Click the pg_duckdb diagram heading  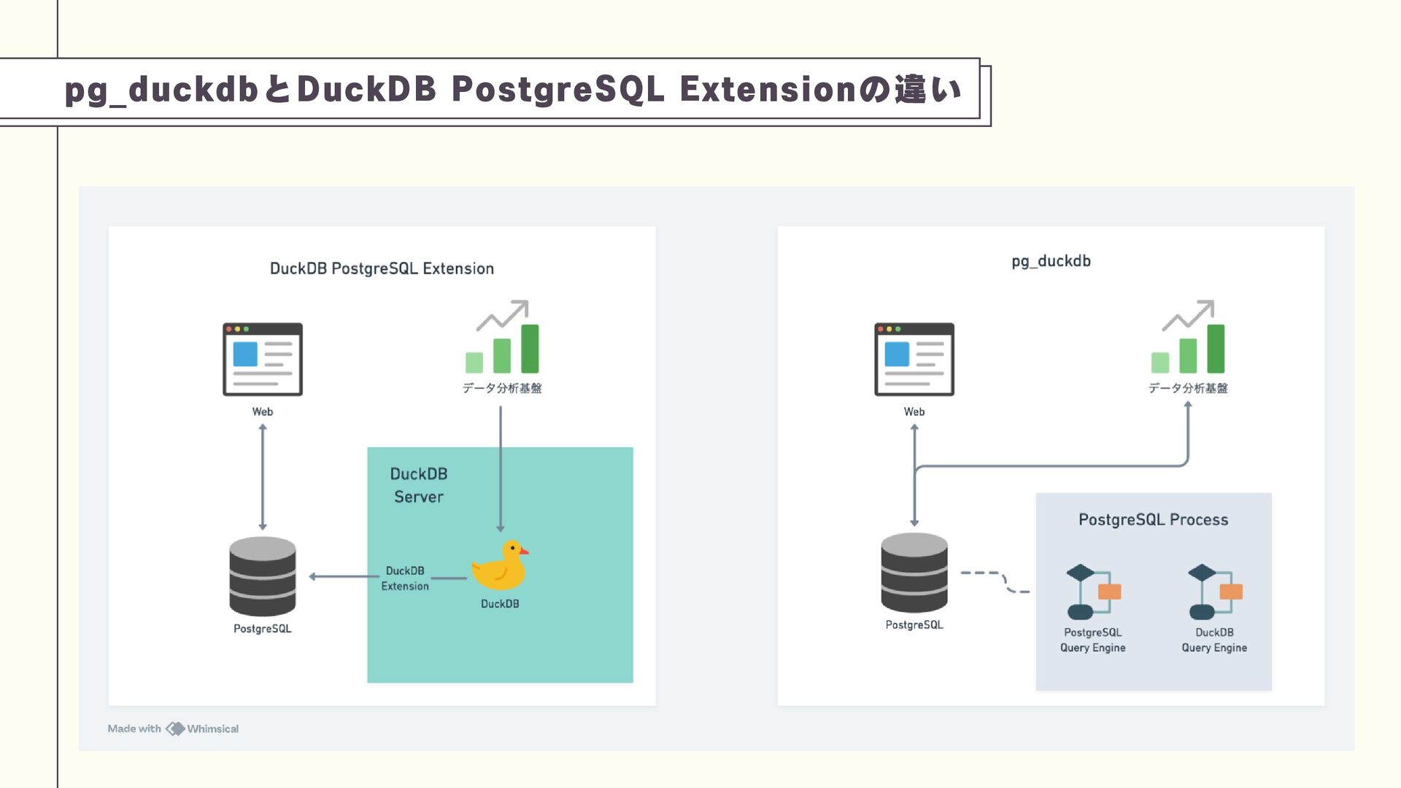1051,261
